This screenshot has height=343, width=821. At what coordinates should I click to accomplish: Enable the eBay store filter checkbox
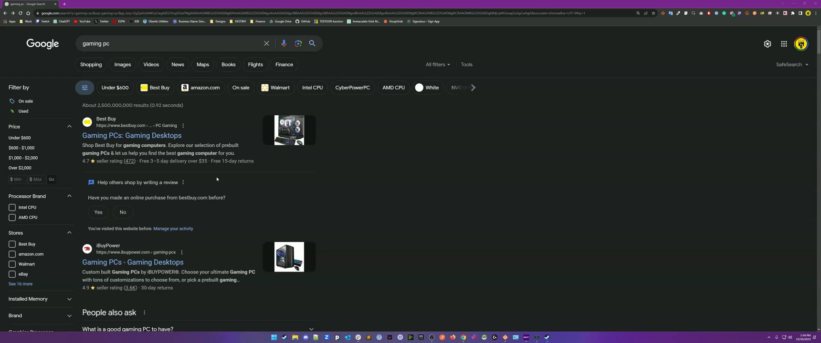pyautogui.click(x=12, y=274)
